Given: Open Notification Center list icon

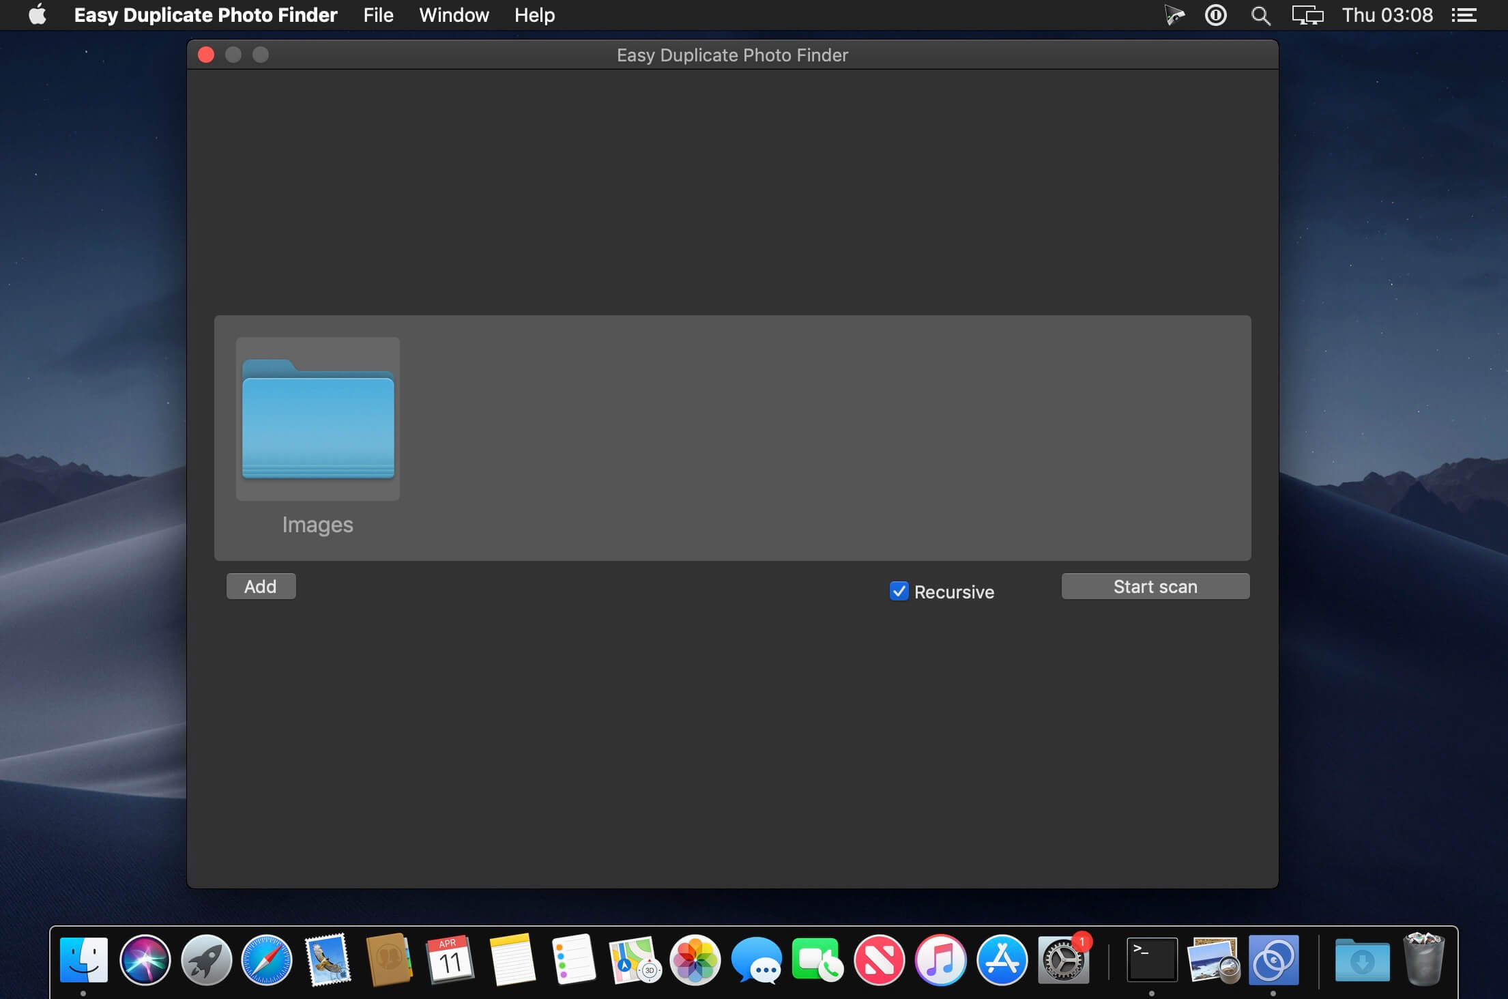Looking at the screenshot, I should 1464,15.
